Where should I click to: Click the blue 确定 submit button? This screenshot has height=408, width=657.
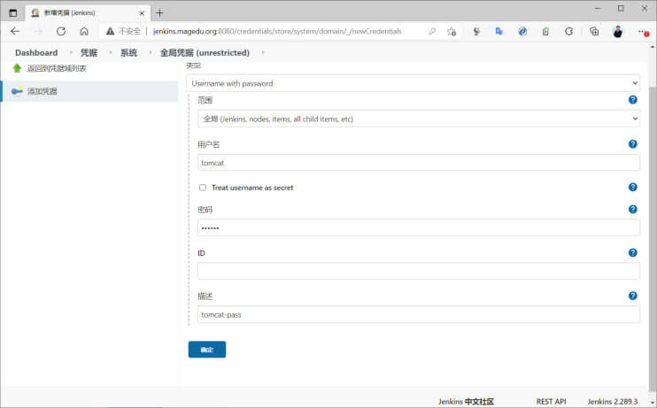tap(207, 350)
